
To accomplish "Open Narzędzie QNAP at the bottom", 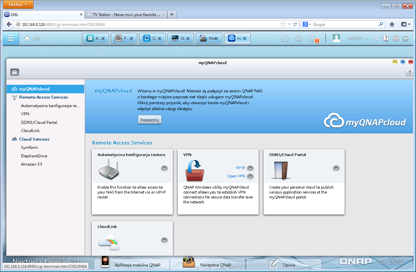I will [x=208, y=265].
